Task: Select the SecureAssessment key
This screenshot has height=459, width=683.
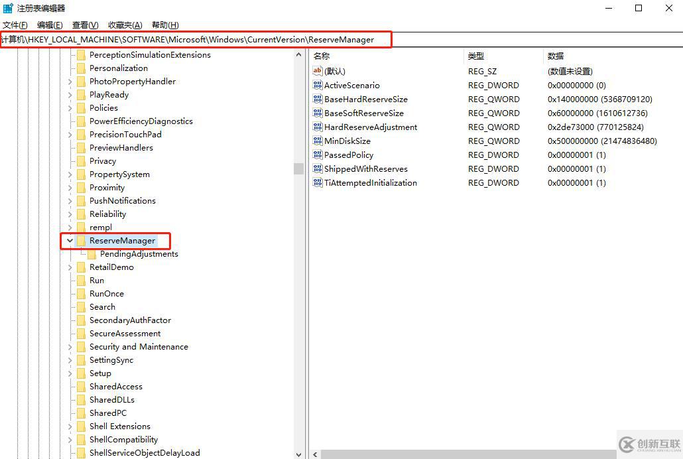Action: pyautogui.click(x=125, y=334)
